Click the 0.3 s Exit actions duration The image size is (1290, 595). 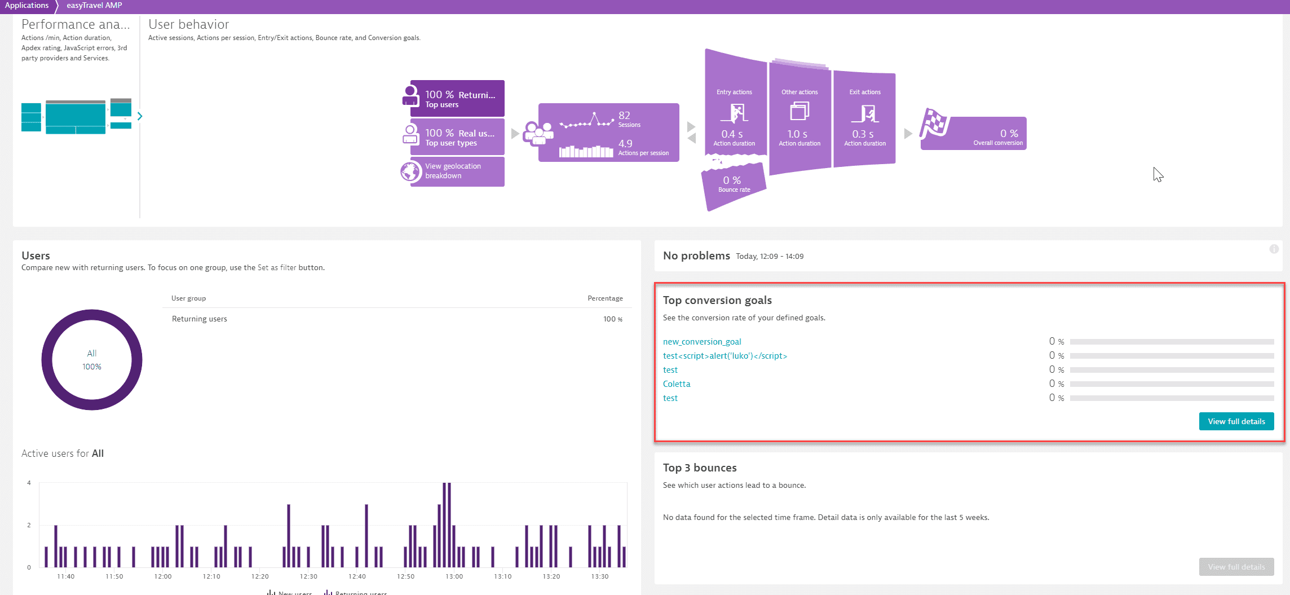pos(863,134)
